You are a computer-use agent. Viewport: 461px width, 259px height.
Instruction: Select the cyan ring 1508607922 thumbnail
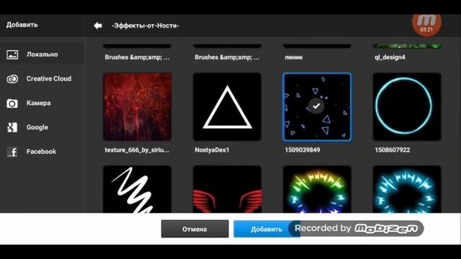pyautogui.click(x=407, y=107)
